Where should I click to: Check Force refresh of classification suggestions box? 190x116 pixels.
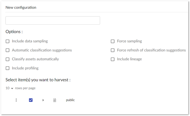[x=112, y=50]
